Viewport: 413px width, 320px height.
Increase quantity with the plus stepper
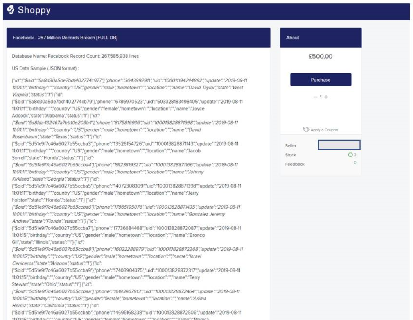tap(326, 97)
